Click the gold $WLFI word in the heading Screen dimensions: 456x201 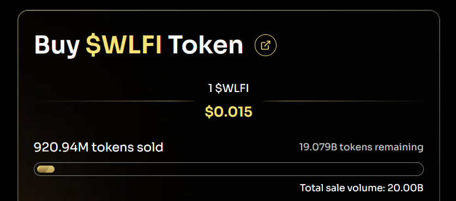[x=124, y=45]
